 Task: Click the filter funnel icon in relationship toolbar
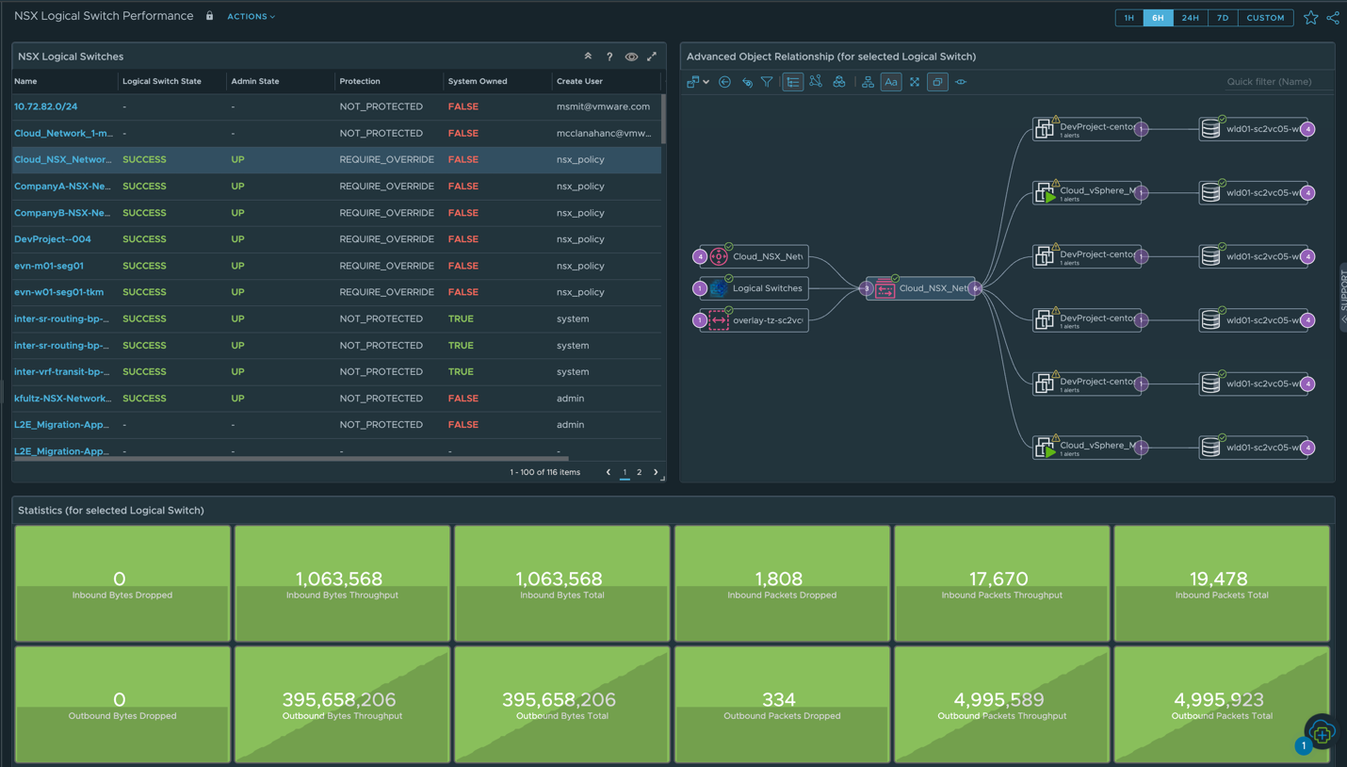[767, 82]
